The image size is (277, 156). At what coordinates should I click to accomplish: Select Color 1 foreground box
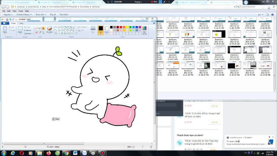pos(101,30)
